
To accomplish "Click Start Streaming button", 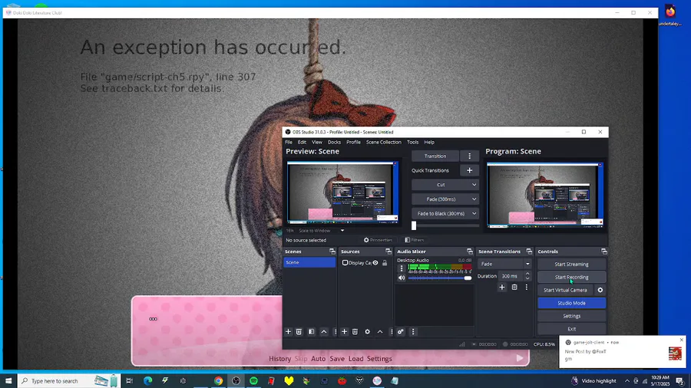I will [x=571, y=265].
